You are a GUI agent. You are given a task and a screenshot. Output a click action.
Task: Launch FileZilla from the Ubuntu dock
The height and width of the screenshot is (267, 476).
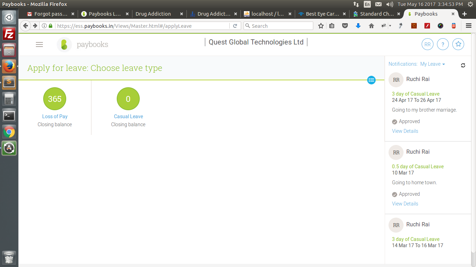tap(9, 34)
